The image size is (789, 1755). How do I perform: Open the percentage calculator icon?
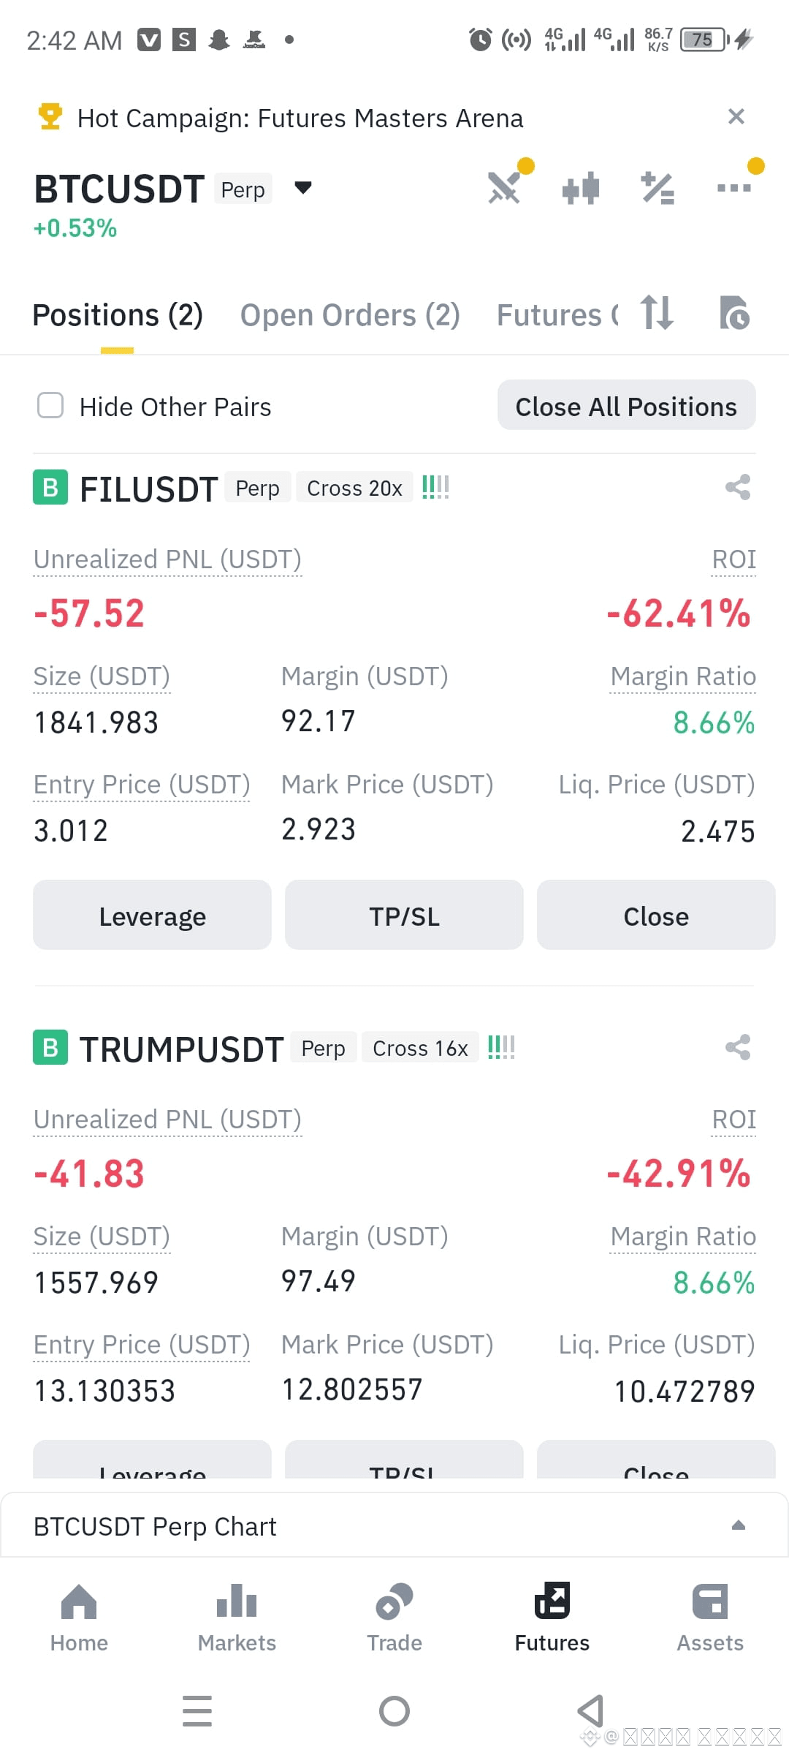(x=657, y=188)
